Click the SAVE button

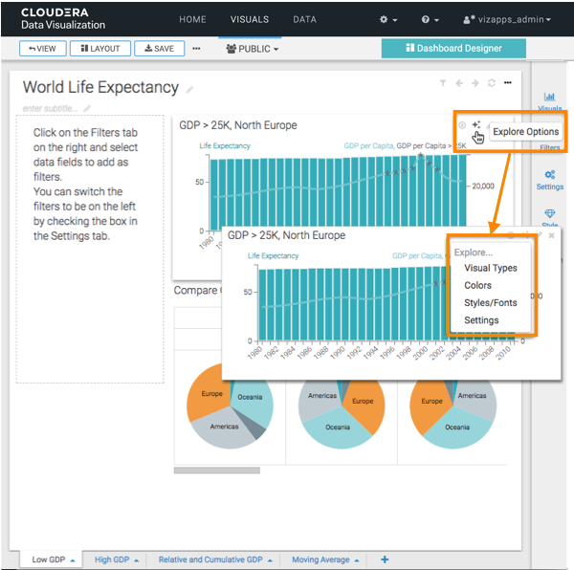159,48
